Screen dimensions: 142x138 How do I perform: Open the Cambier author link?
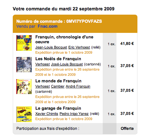(x=58, y=86)
